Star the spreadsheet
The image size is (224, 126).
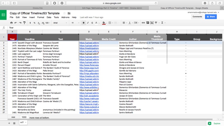coord(64,13)
